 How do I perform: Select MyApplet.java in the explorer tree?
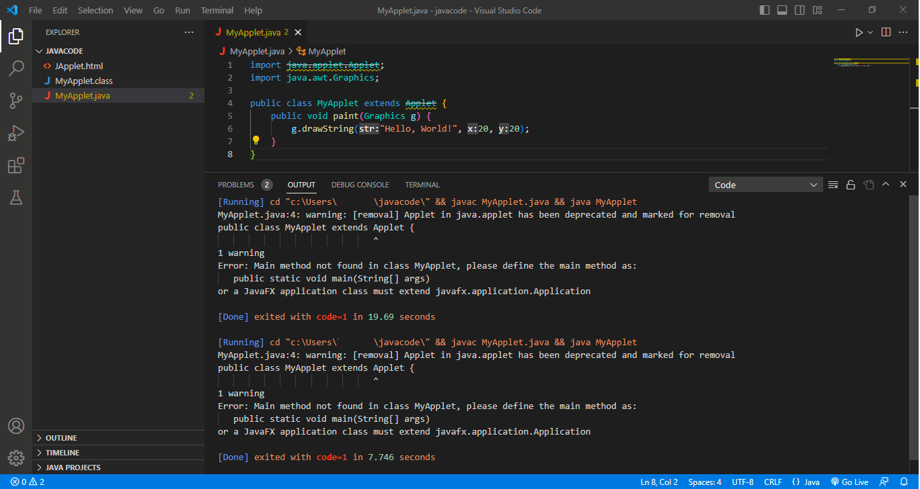tap(118, 95)
